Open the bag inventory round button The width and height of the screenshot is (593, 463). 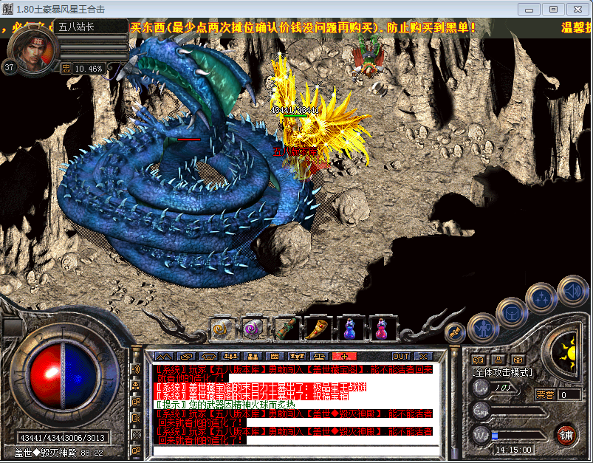tap(512, 313)
